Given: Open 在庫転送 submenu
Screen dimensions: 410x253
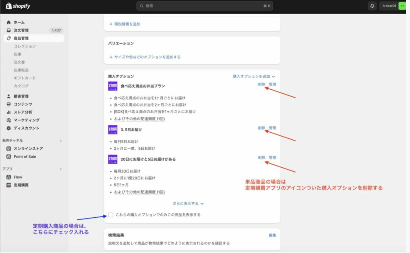Looking at the screenshot, I should click(x=21, y=70).
